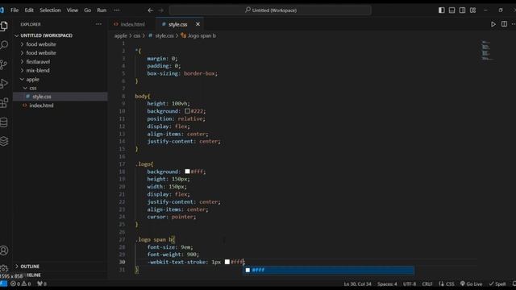The image size is (516, 290).
Task: Click the css breadcrumb segment
Action: point(137,35)
